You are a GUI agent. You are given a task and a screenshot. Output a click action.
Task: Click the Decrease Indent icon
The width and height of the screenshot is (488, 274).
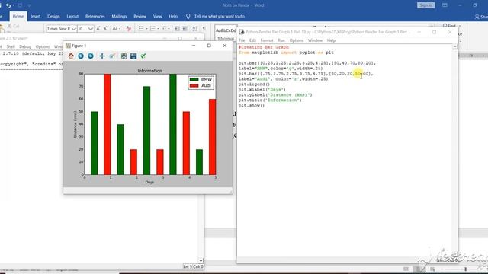coord(177,29)
